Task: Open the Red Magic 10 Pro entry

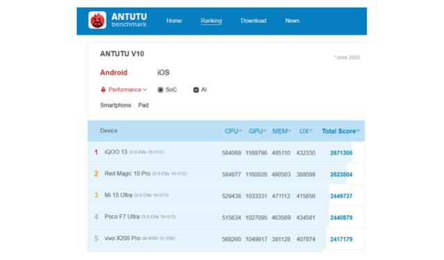Action: tap(128, 174)
